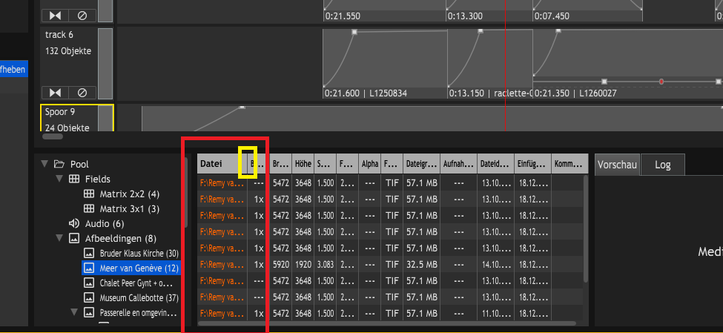This screenshot has width=723, height=333.
Task: Open Chalet Peer Gynt image folder
Action: (131, 283)
